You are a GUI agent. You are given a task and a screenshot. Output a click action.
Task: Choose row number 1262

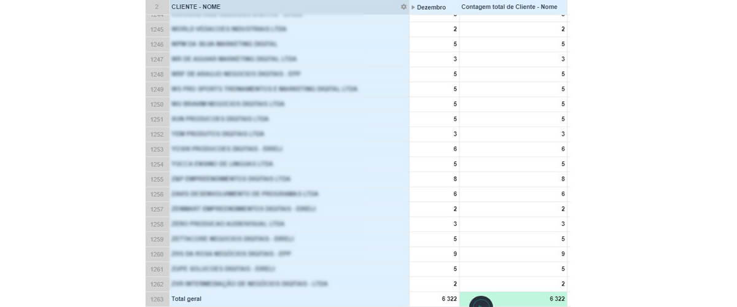[157, 284]
